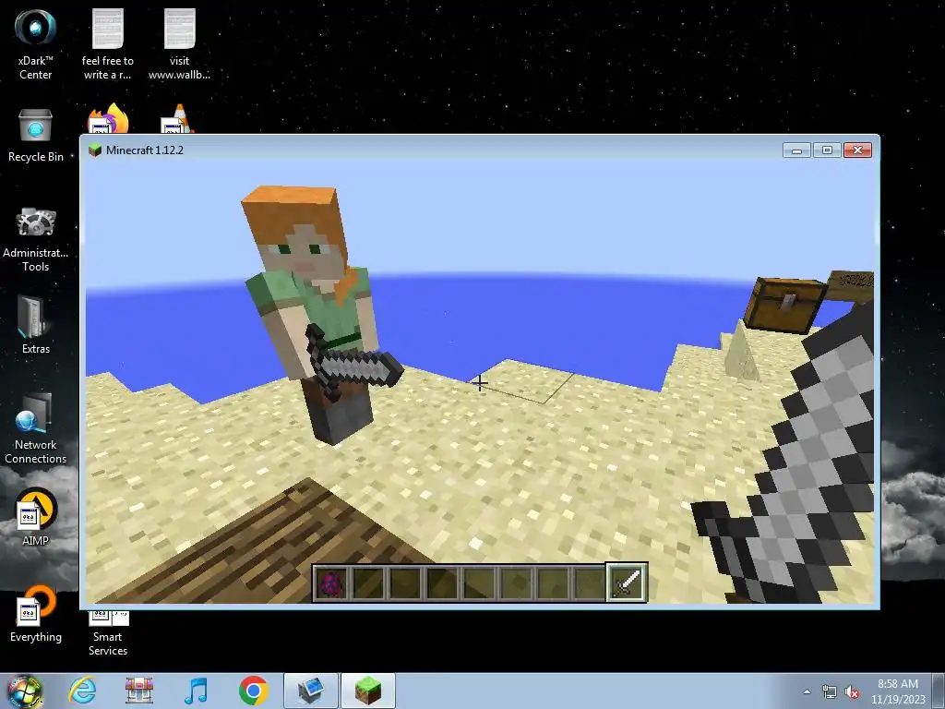Open the Administrative Tools desktop icon
This screenshot has width=945, height=709.
(x=36, y=239)
